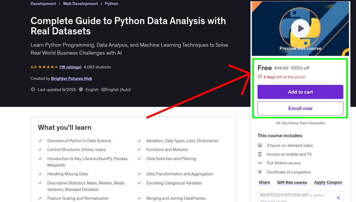Image resolution: width=356 pixels, height=202 pixels.
Task: Click the Enroll now button
Action: [300, 108]
